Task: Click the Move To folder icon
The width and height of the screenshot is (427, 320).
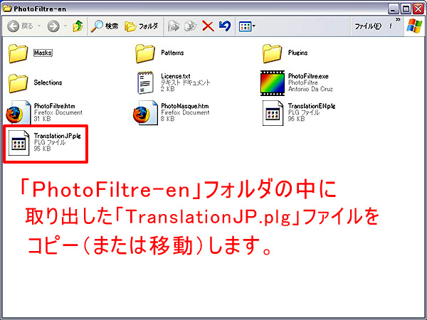Action: click(174, 26)
